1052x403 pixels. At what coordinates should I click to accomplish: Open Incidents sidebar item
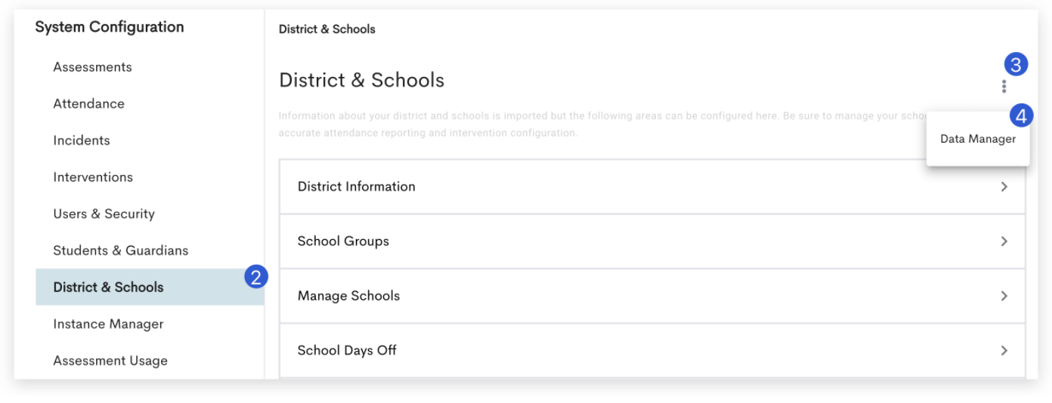(82, 140)
